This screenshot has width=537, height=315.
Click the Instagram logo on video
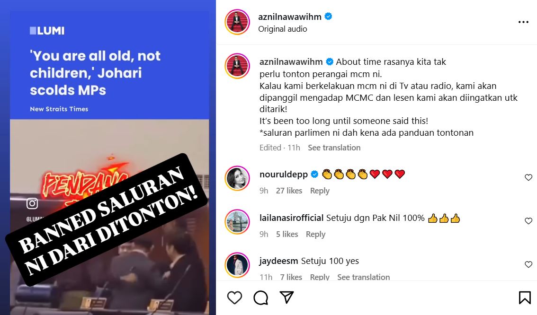click(x=32, y=203)
